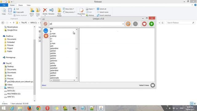Click the History ribbon command
The height and width of the screenshot is (111, 197).
point(90,15)
